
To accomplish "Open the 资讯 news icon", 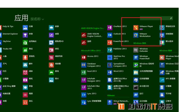I will [x=51, y=50].
